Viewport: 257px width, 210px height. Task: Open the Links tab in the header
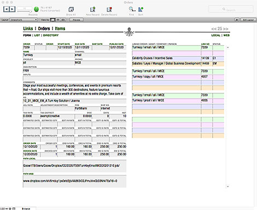click(28, 28)
